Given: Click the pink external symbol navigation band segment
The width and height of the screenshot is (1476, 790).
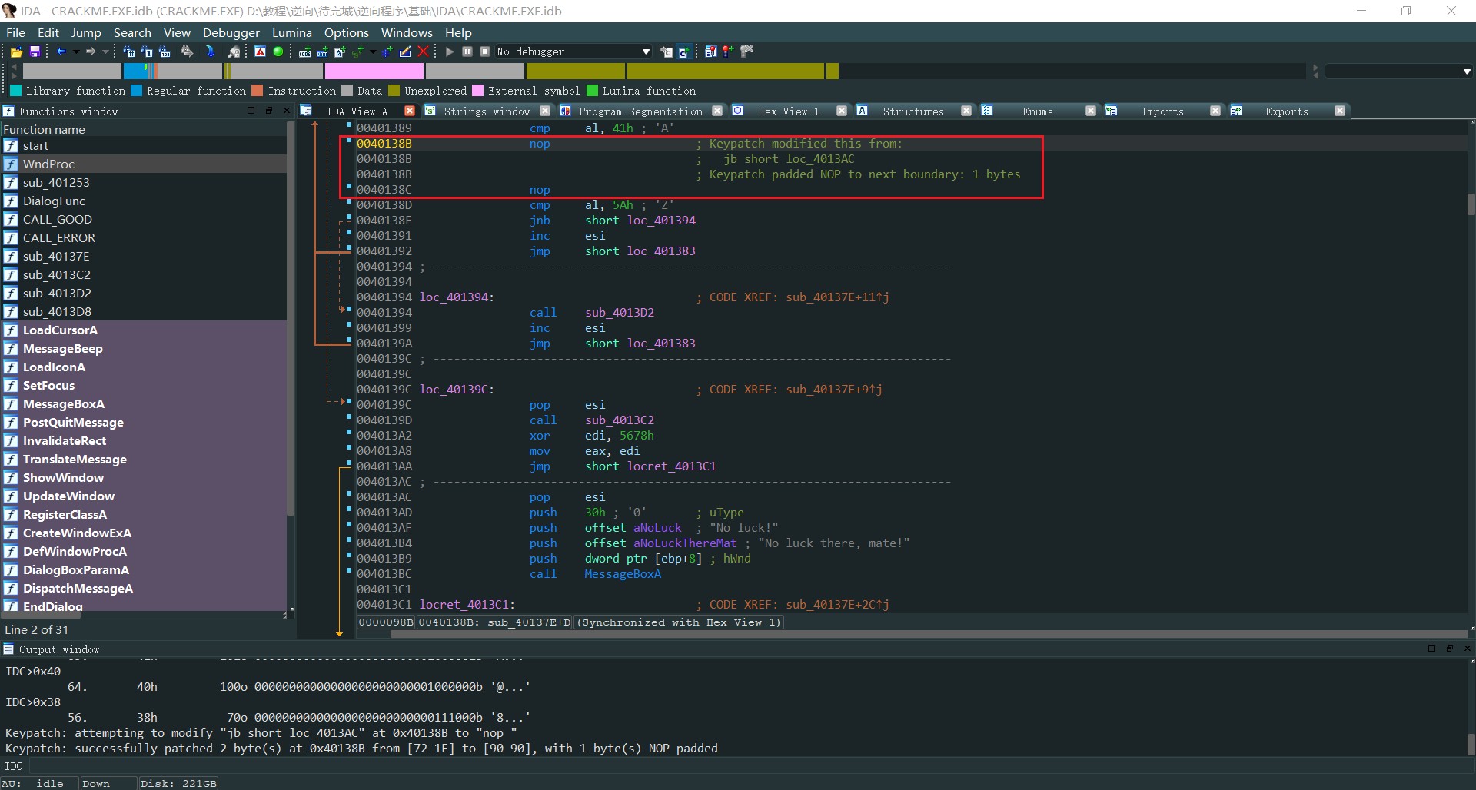Looking at the screenshot, I should pos(374,71).
